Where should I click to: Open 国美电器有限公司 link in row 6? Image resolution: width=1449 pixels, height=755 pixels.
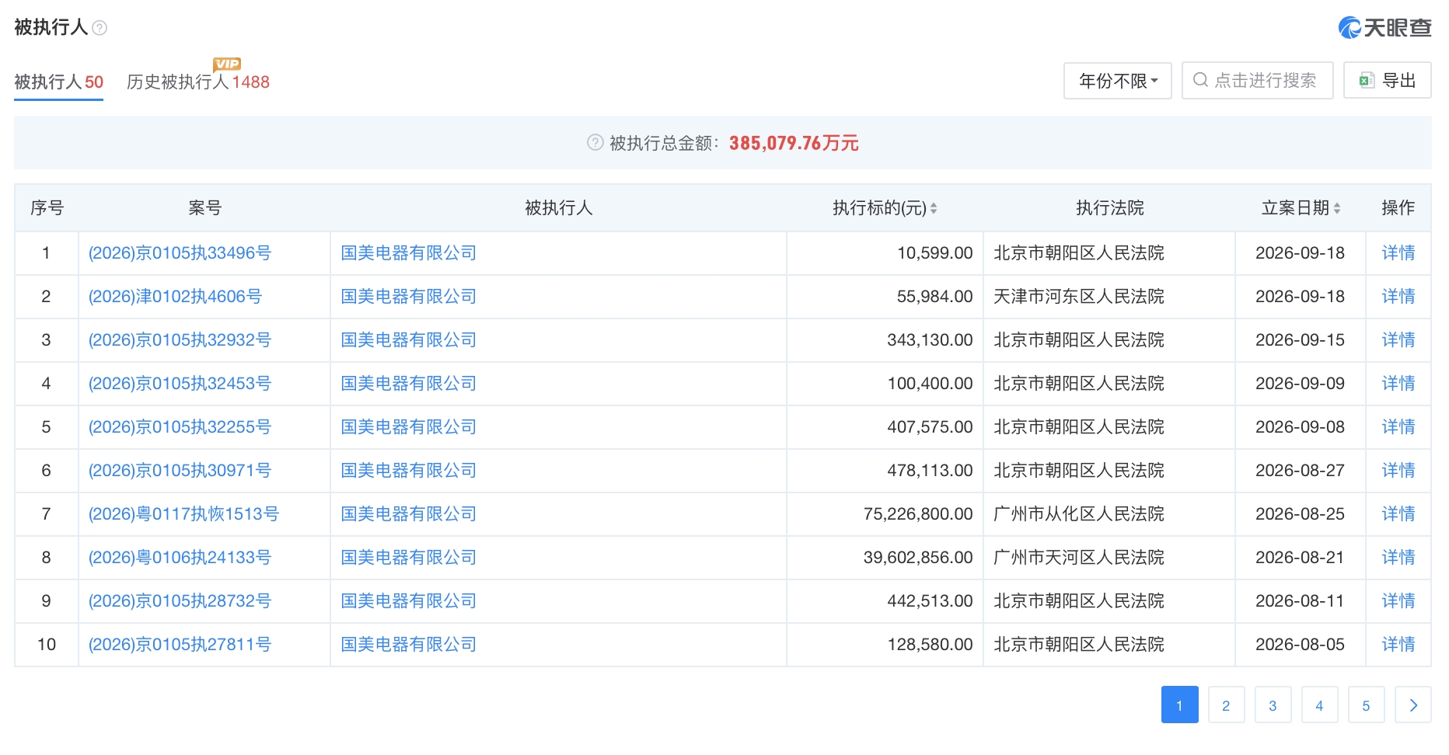409,471
